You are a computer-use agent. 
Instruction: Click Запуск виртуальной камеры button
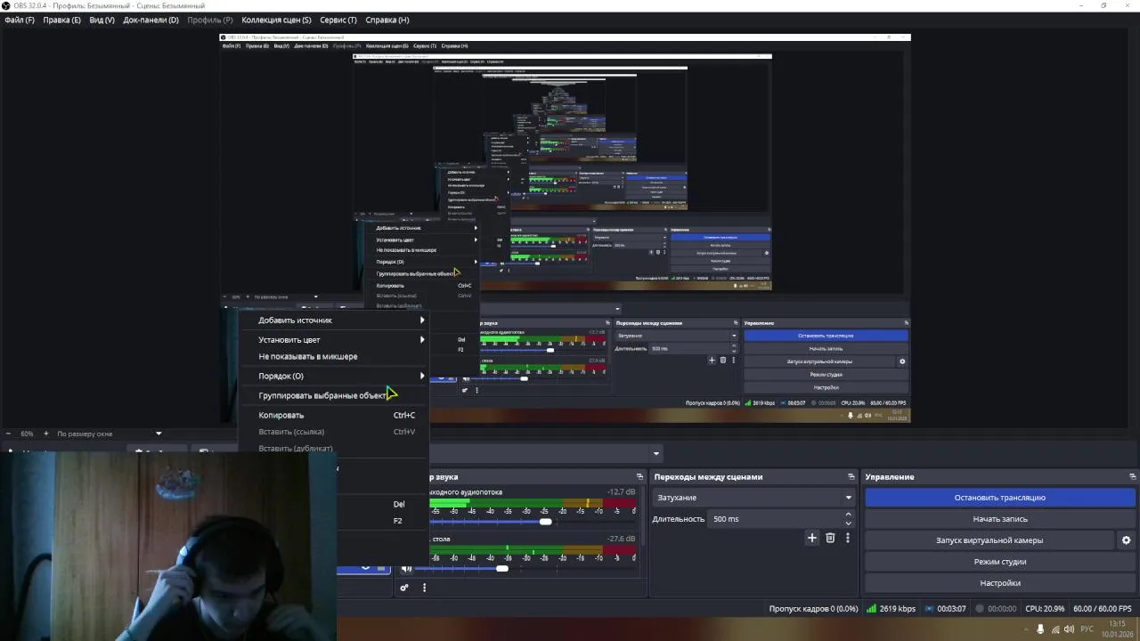pos(989,540)
